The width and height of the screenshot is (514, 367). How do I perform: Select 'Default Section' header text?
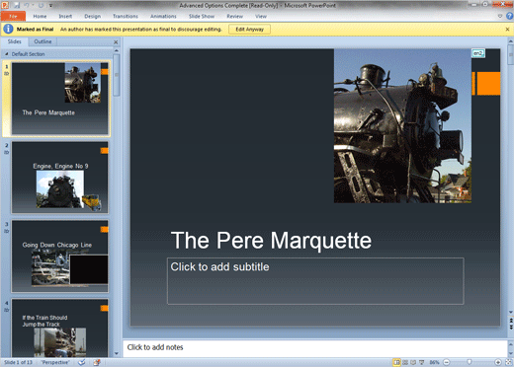click(28, 54)
